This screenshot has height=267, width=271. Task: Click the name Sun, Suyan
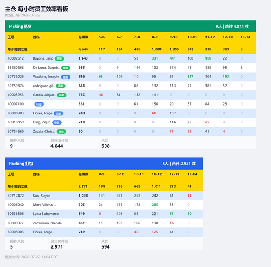[42, 196]
